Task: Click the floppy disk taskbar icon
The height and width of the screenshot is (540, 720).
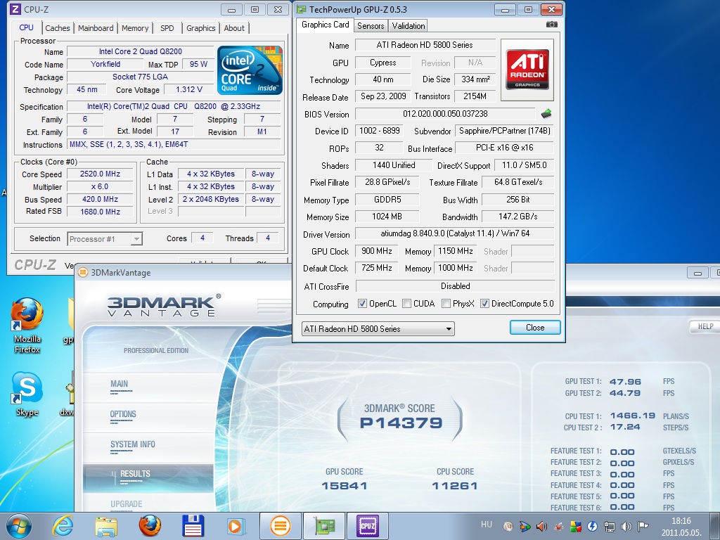Action: [x=193, y=526]
